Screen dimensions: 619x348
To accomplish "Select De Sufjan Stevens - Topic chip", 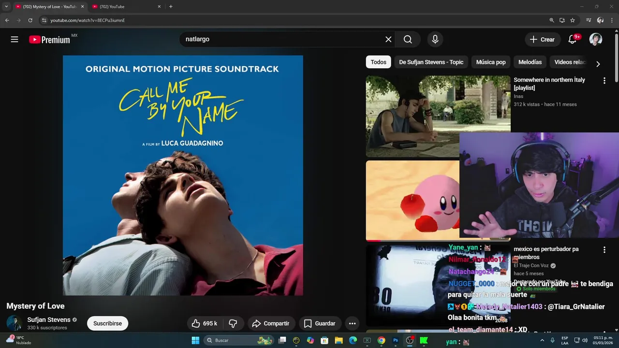I will click(x=431, y=62).
